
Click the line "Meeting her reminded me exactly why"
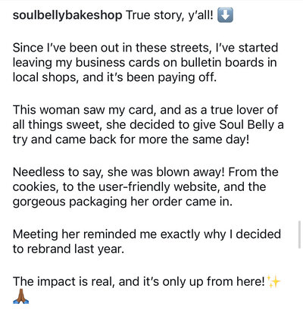tap(147, 234)
